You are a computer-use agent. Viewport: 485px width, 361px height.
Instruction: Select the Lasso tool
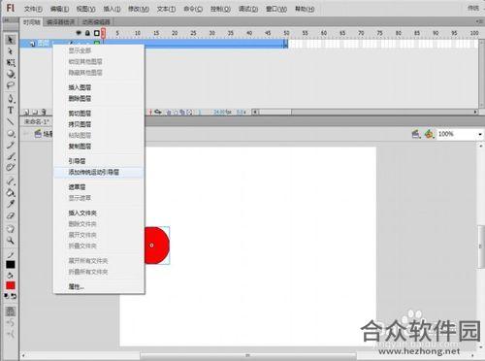[11, 85]
